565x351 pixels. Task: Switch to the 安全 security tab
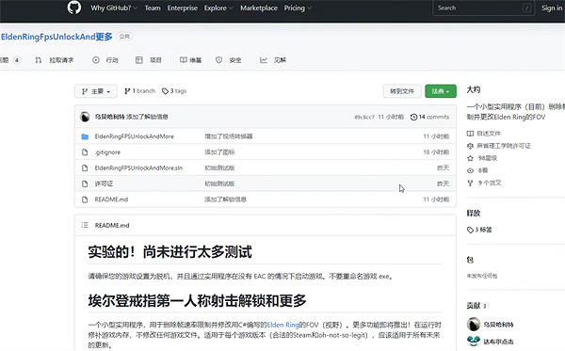pyautogui.click(x=235, y=60)
